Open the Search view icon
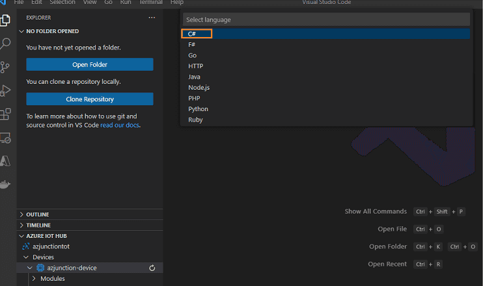This screenshot has width=483, height=286. [x=5, y=44]
